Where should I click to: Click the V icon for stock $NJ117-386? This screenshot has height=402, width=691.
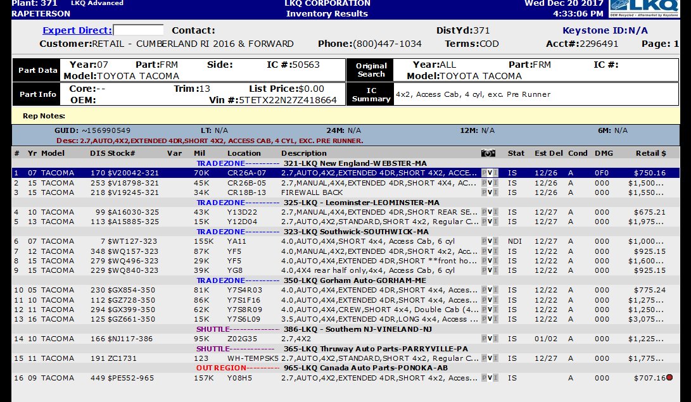coord(490,339)
